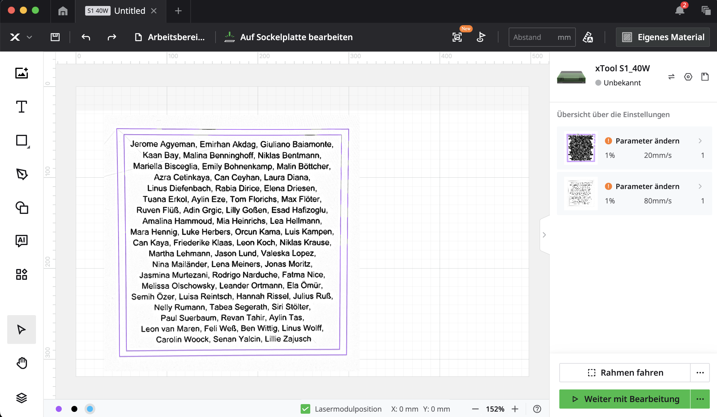
Task: Expand the 80mm/s Parameter ändern entry
Action: (701, 186)
